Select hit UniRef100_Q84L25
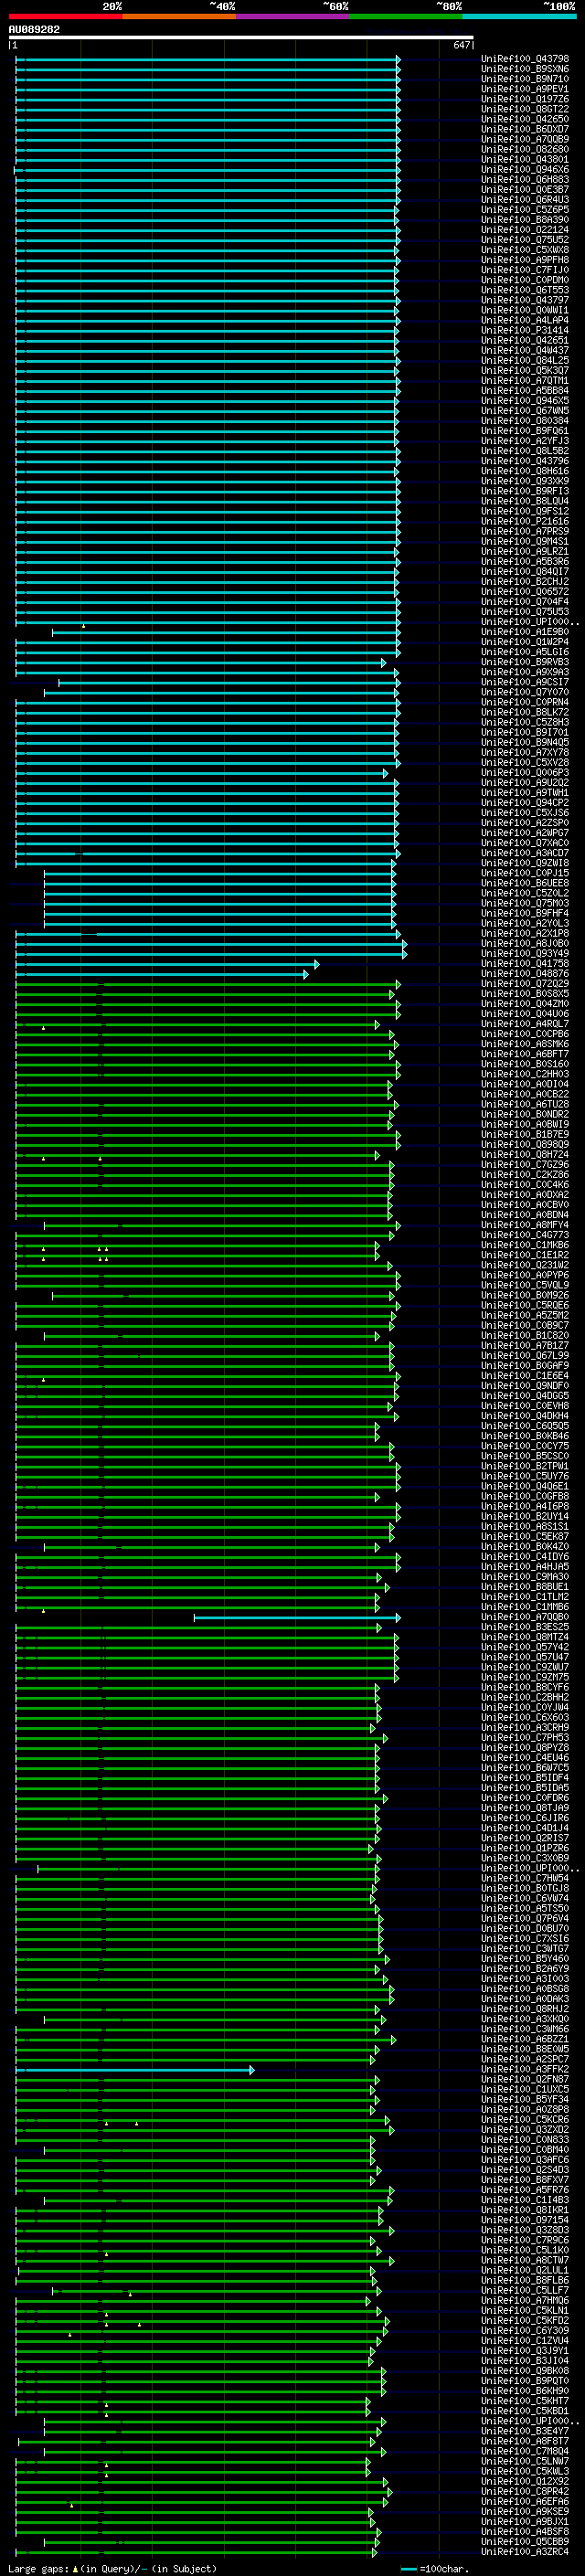This screenshot has height=2576, width=585. click(525, 360)
